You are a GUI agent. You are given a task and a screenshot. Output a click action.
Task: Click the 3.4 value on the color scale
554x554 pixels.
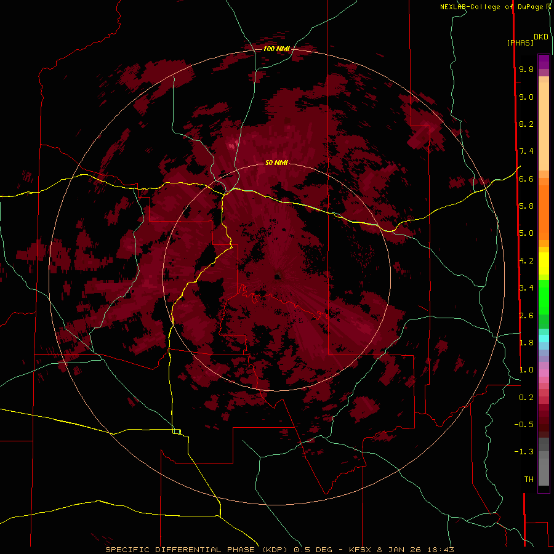pos(526,288)
